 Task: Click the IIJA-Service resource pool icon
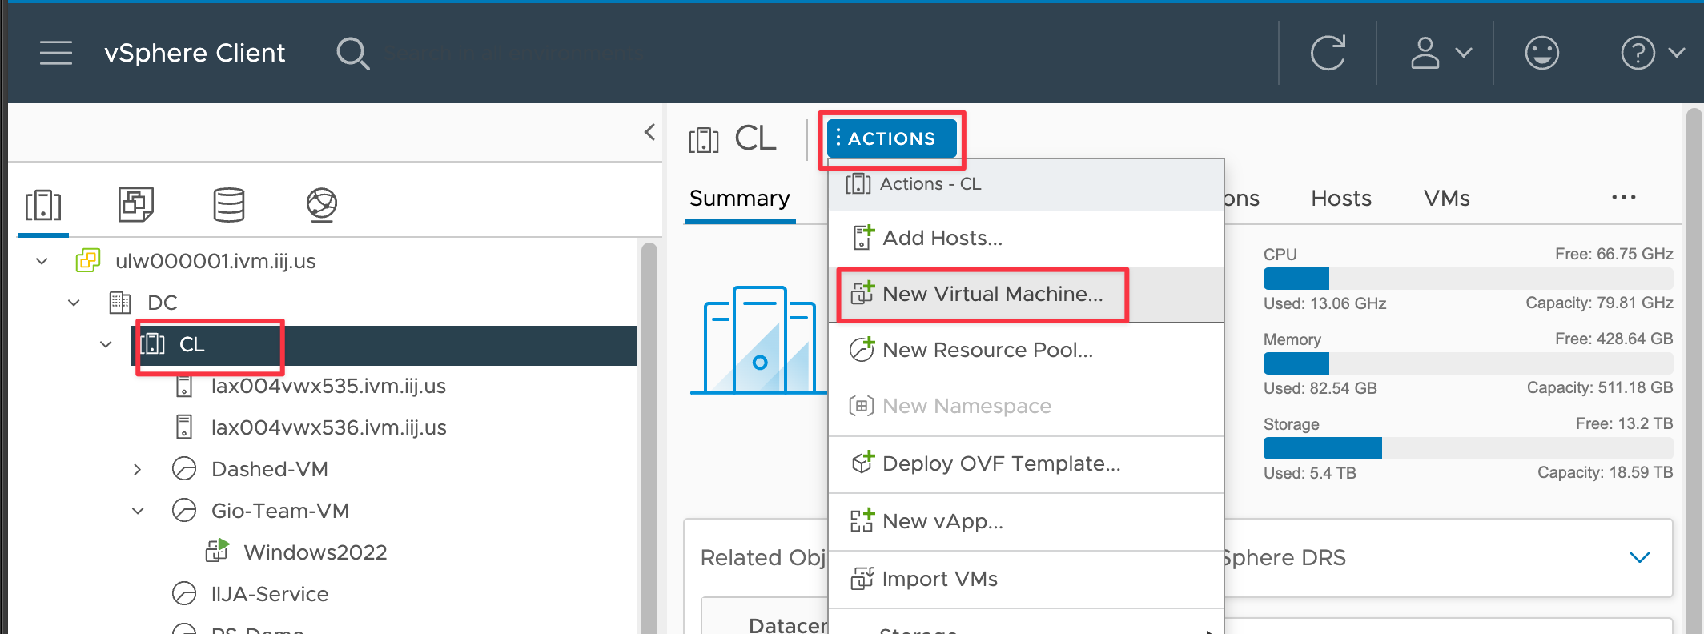point(184,594)
